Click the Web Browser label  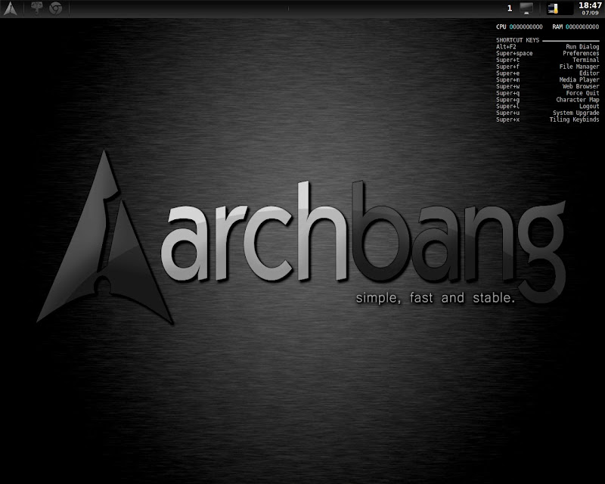click(x=581, y=86)
